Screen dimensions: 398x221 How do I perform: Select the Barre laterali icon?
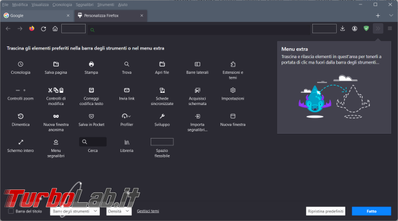click(198, 64)
